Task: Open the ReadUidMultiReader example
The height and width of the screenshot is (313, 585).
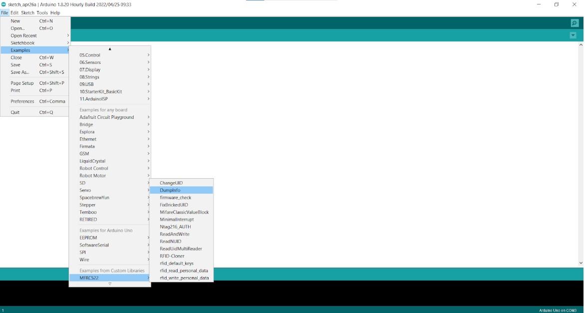Action: pos(181,249)
